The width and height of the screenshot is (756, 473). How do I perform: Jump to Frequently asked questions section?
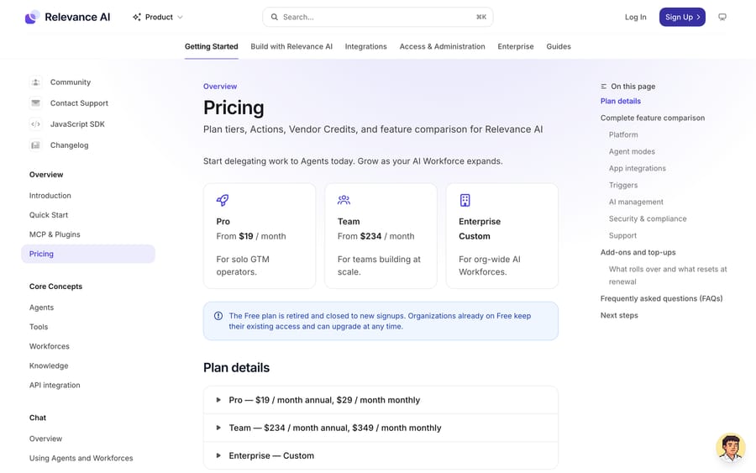(x=662, y=298)
